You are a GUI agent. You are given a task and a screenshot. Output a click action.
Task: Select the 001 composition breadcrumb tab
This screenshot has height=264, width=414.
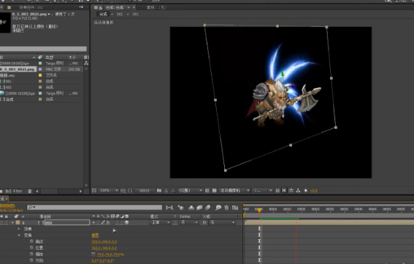coord(136,15)
